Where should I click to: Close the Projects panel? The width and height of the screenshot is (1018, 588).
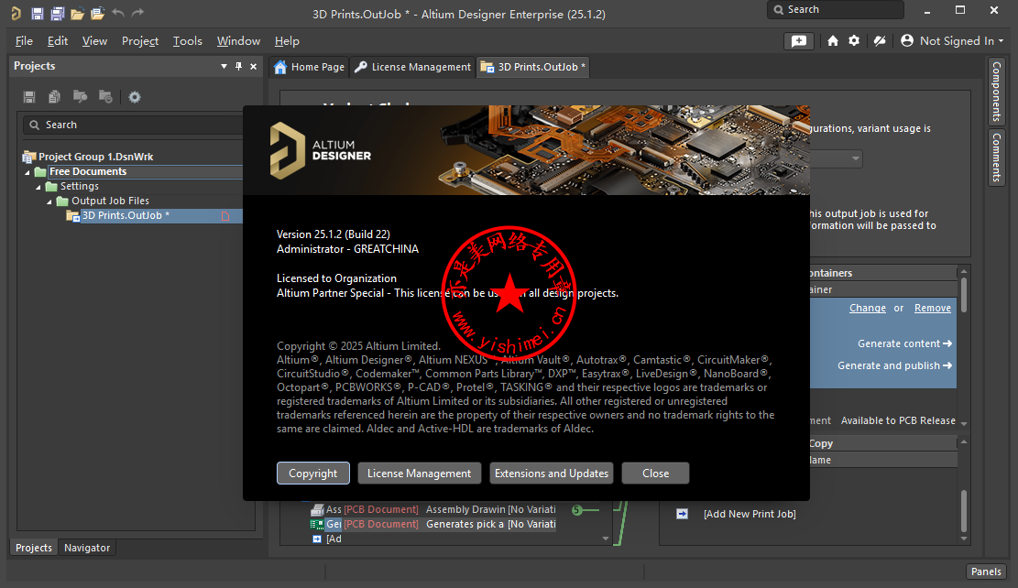tap(253, 66)
